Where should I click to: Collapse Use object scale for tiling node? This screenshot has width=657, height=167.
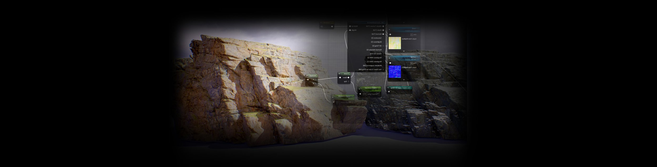click(x=388, y=88)
